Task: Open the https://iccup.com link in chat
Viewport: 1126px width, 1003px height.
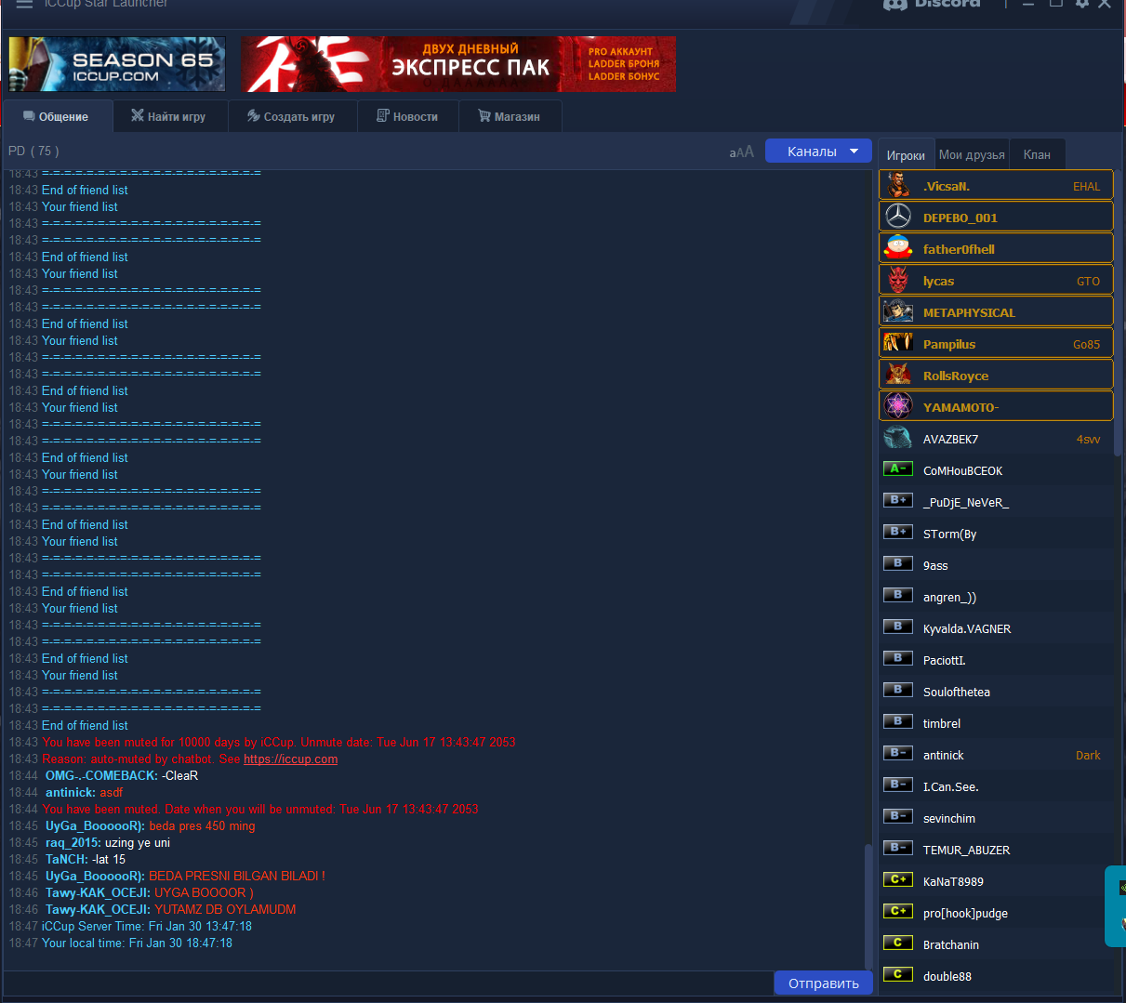Action: coord(291,759)
